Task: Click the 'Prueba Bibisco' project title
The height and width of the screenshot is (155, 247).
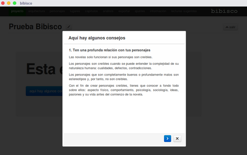Action: point(35,27)
